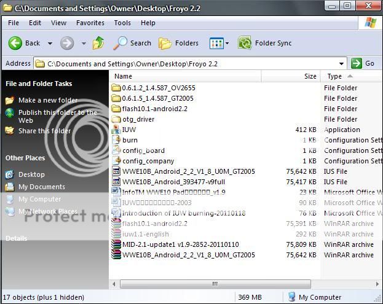The width and height of the screenshot is (383, 304).
Task: Open the Back history dropdown arrow
Action: (x=50, y=44)
